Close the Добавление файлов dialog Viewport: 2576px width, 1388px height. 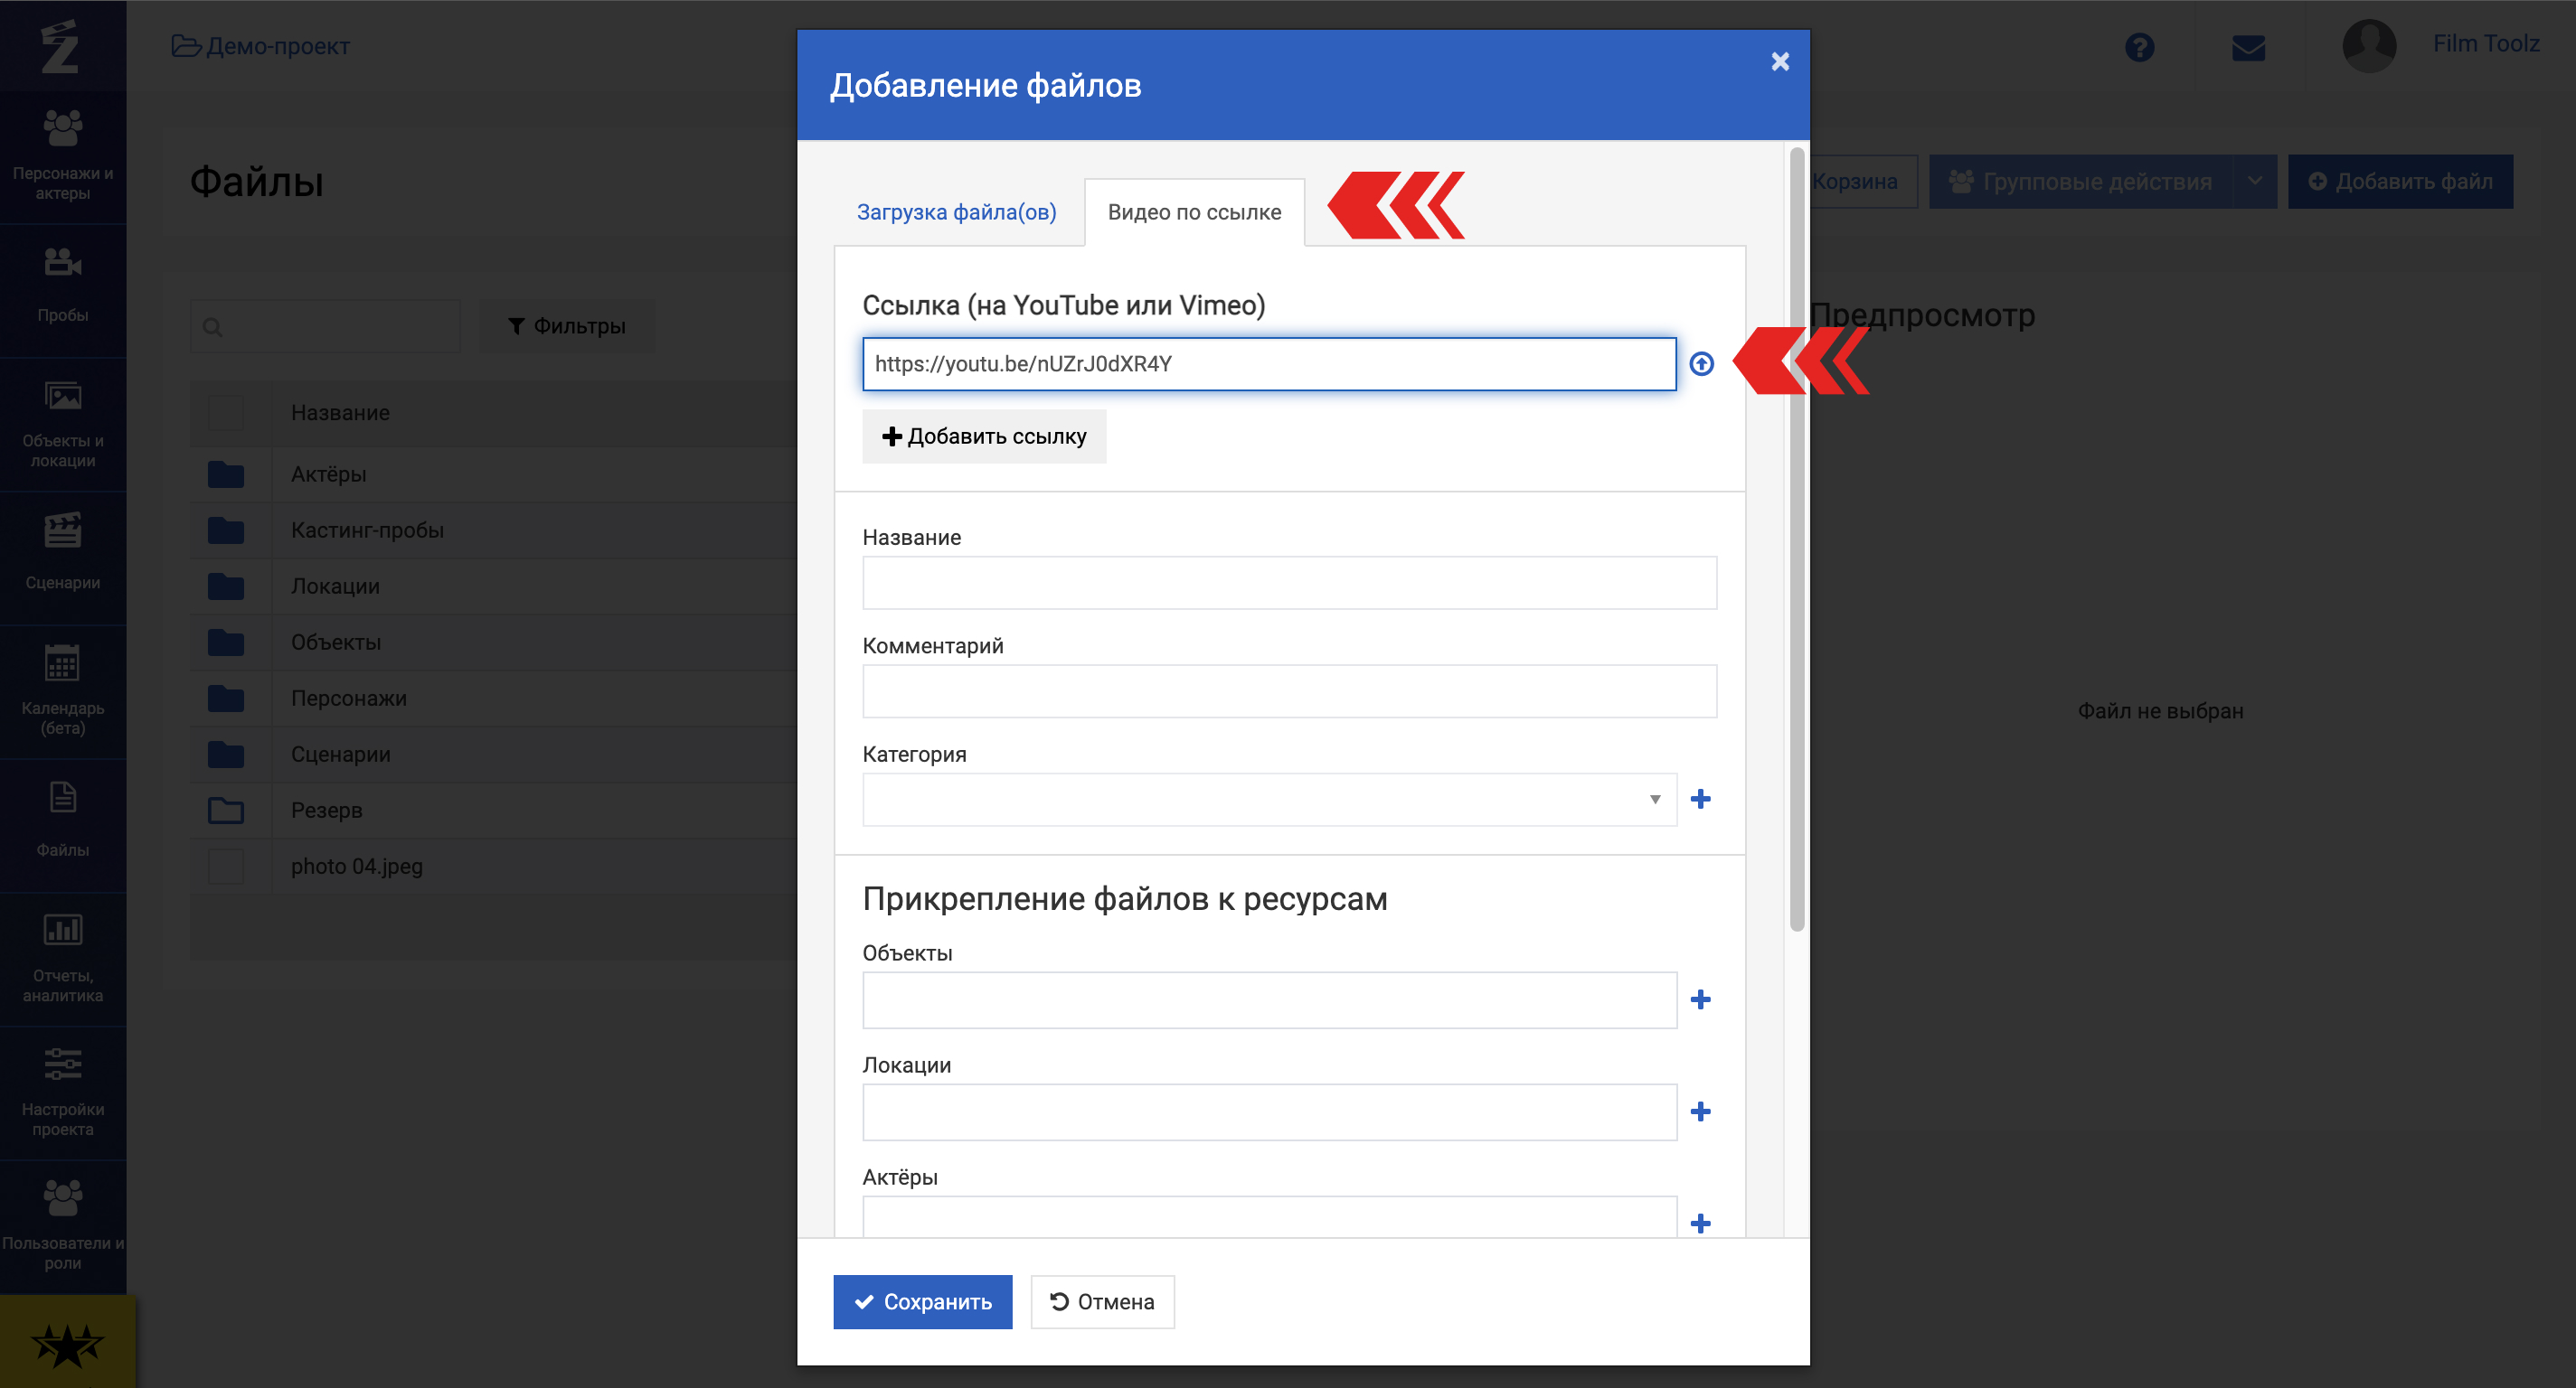tap(1780, 62)
